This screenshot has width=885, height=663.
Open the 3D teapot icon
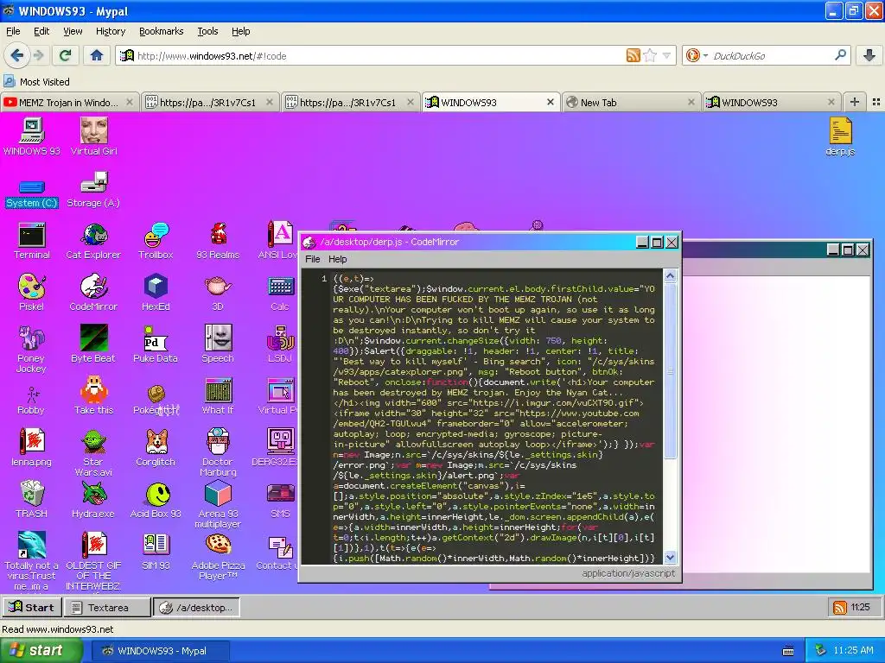point(218,293)
